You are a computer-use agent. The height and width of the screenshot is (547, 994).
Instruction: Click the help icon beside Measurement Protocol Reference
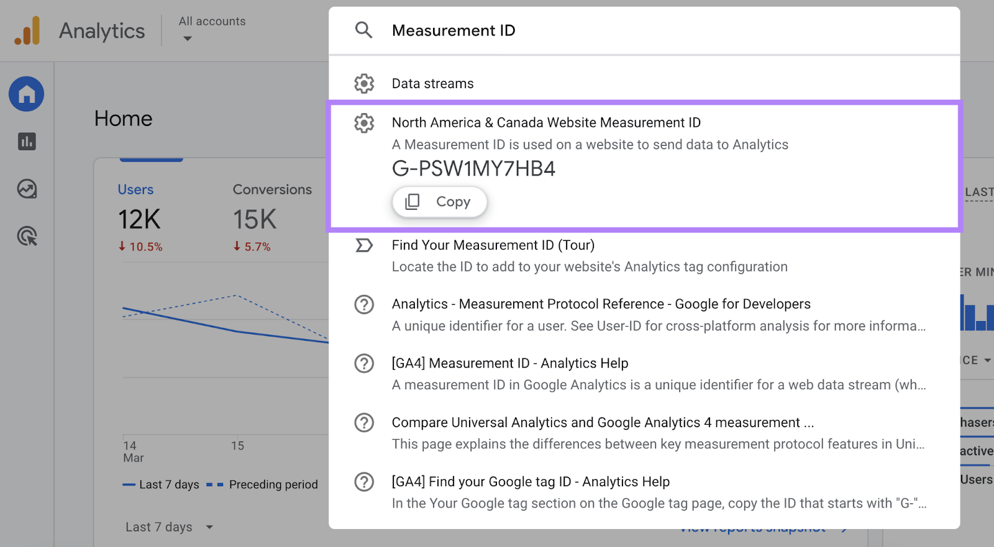pos(364,305)
